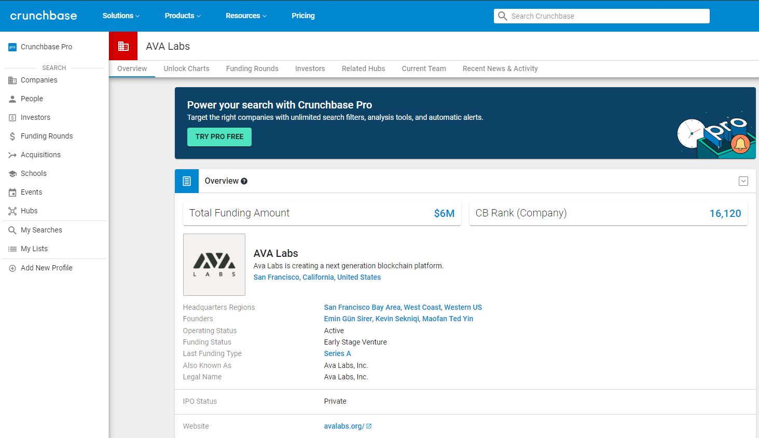Click the My Lists list icon

(x=12, y=249)
